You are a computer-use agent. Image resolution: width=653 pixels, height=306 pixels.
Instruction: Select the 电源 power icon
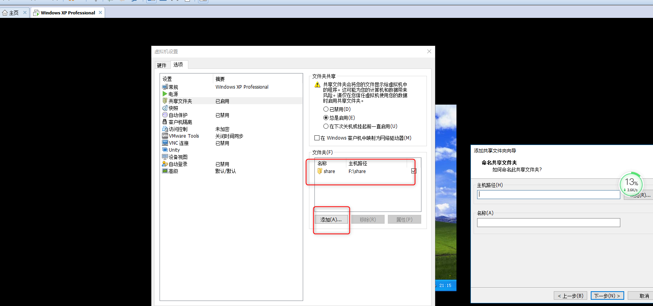(x=165, y=94)
